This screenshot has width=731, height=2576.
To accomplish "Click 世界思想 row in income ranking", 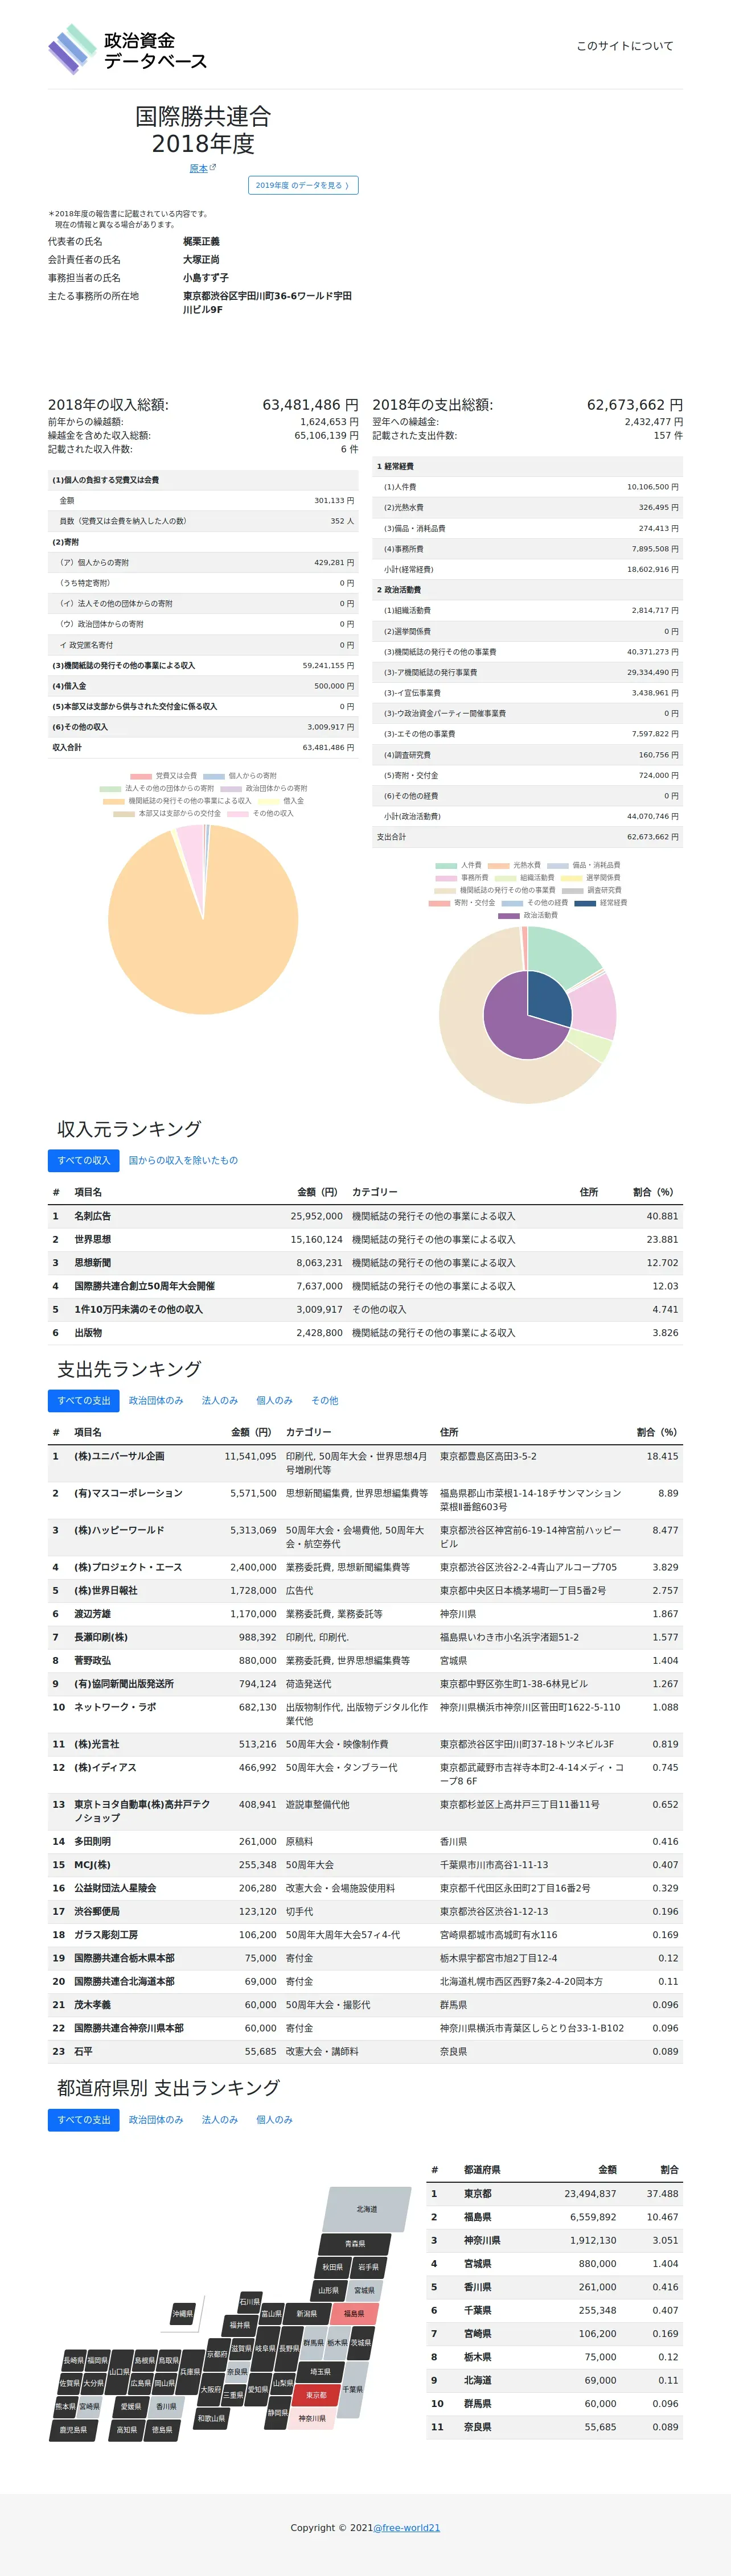I will pos(365,1239).
